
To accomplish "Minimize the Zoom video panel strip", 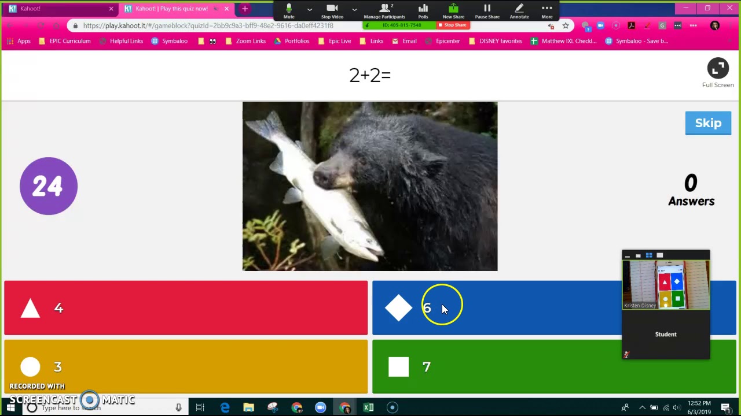I will pos(627,255).
